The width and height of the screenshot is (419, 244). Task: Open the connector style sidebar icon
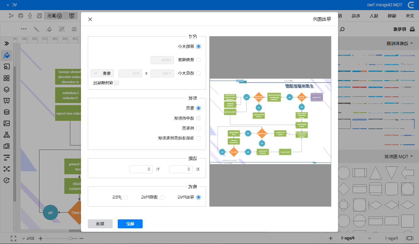tap(7, 158)
